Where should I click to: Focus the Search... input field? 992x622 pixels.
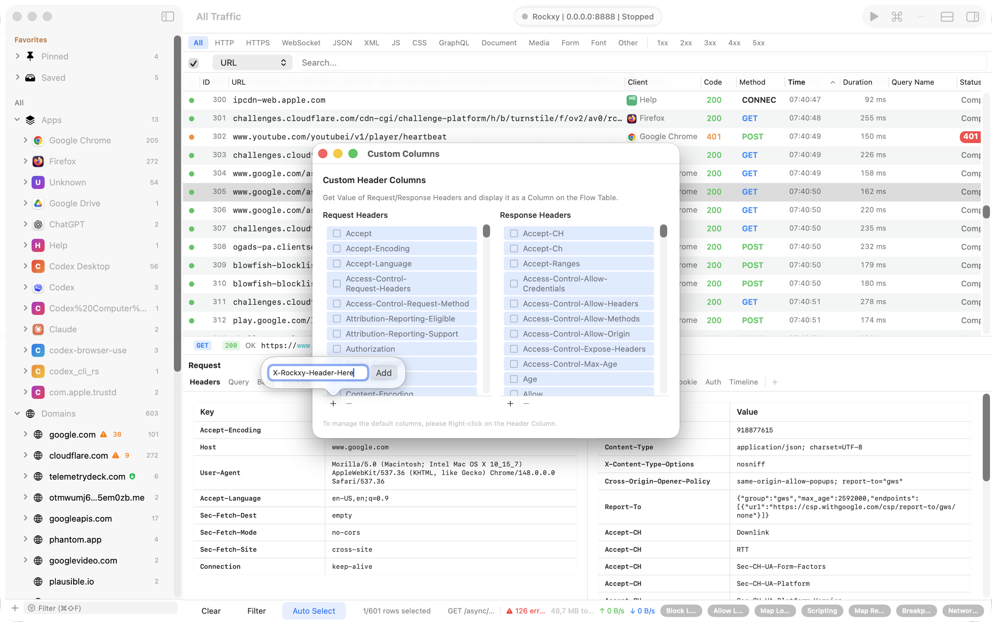pos(642,63)
